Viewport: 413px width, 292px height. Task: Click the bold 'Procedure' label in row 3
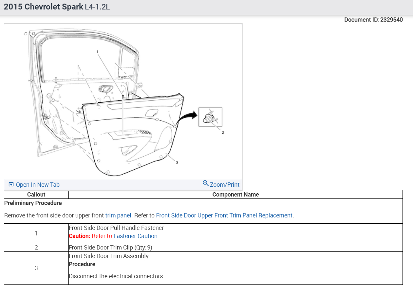(82, 264)
